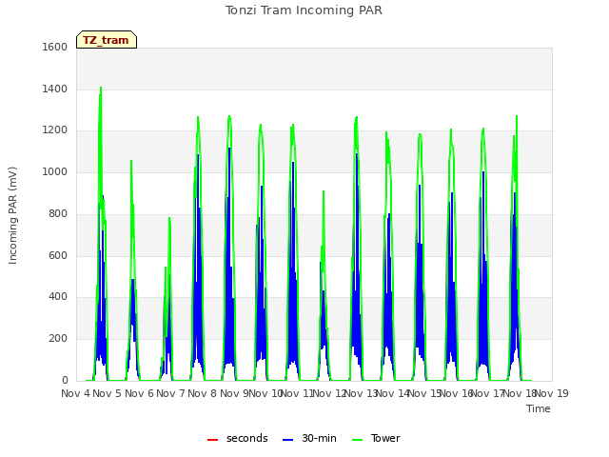The width and height of the screenshot is (609, 457).
Task: Click the Nov 5 x-axis tick label
Action: click(108, 393)
